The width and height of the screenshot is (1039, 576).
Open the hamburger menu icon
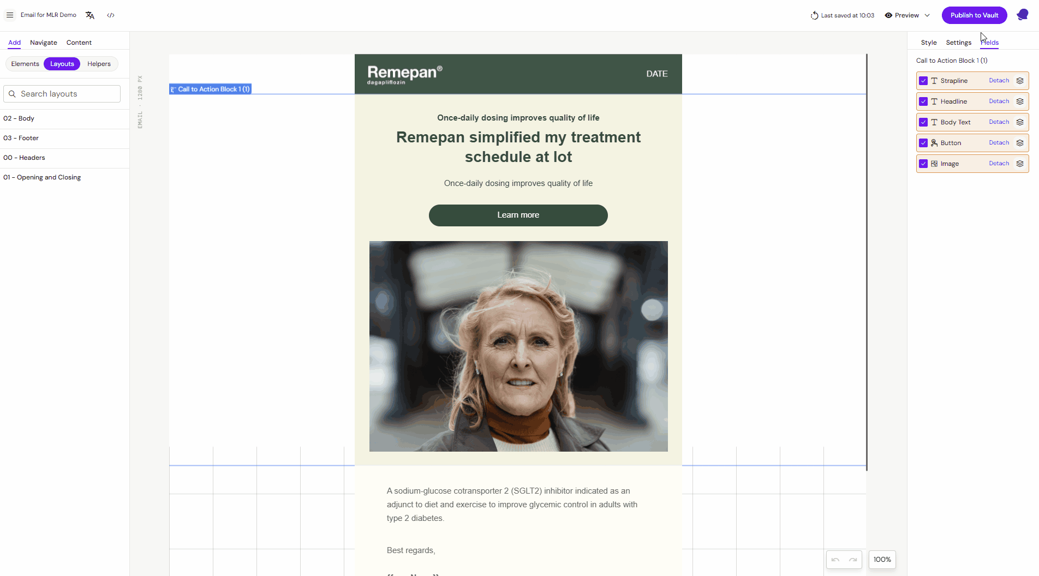[10, 15]
